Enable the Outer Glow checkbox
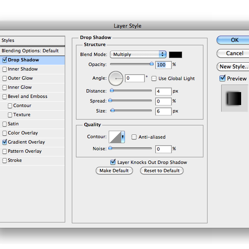This screenshot has width=249, height=249. (5, 78)
